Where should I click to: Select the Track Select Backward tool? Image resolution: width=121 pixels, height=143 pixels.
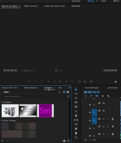tap(76, 98)
